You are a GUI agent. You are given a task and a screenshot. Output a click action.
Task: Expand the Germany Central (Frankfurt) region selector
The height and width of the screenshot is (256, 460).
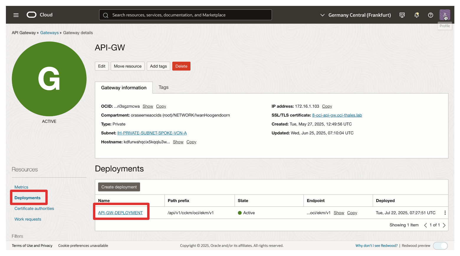[x=356, y=15]
